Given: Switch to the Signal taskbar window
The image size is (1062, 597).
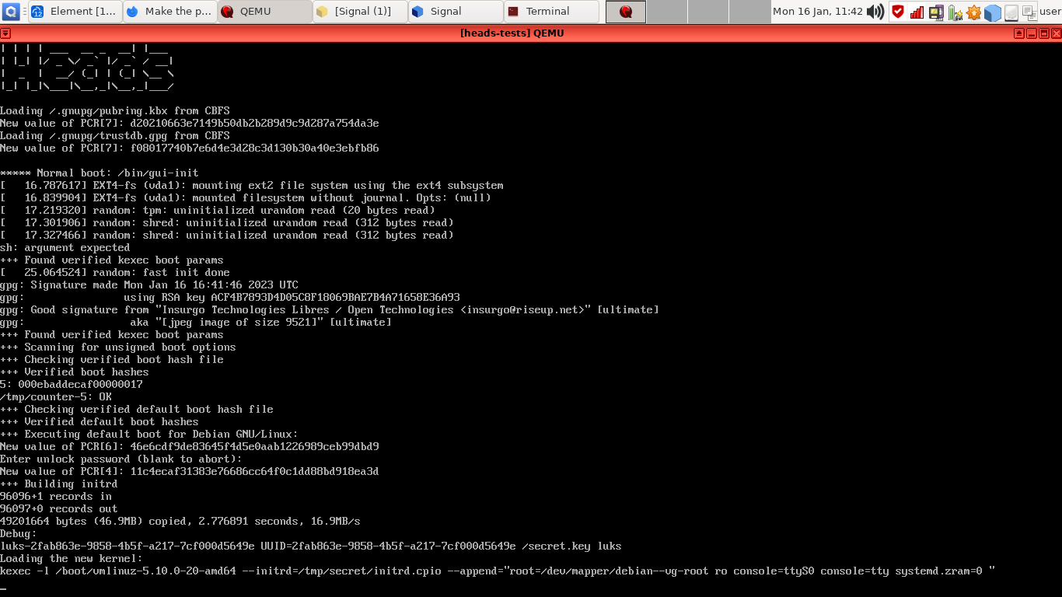Looking at the screenshot, I should tap(456, 12).
